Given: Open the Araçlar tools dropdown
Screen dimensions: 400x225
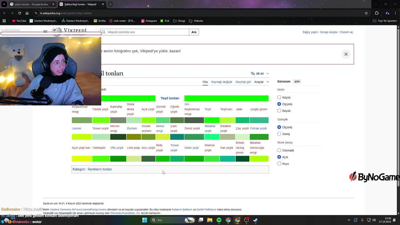Looking at the screenshot, I should (261, 82).
